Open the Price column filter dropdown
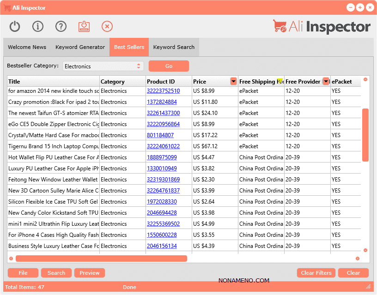The height and width of the screenshot is (295, 377). click(x=233, y=82)
